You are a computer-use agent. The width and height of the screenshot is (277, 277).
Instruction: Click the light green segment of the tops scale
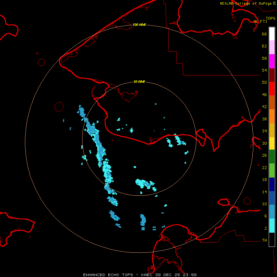(272, 171)
